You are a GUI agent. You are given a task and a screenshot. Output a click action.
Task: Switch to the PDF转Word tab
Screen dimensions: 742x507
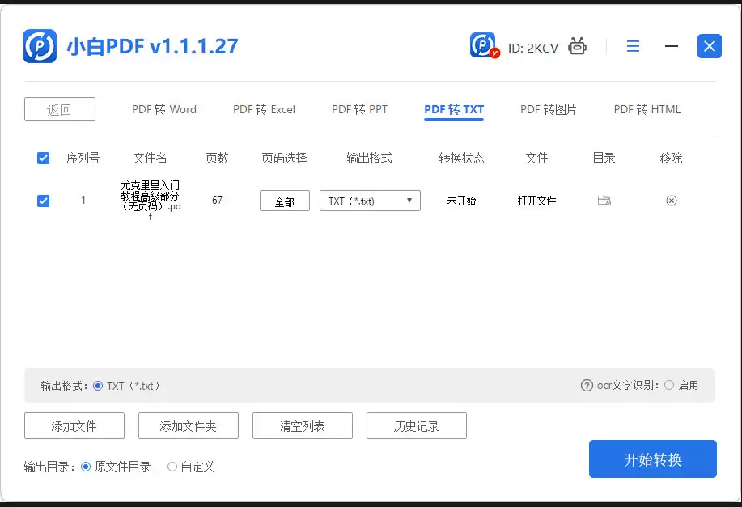(x=164, y=109)
